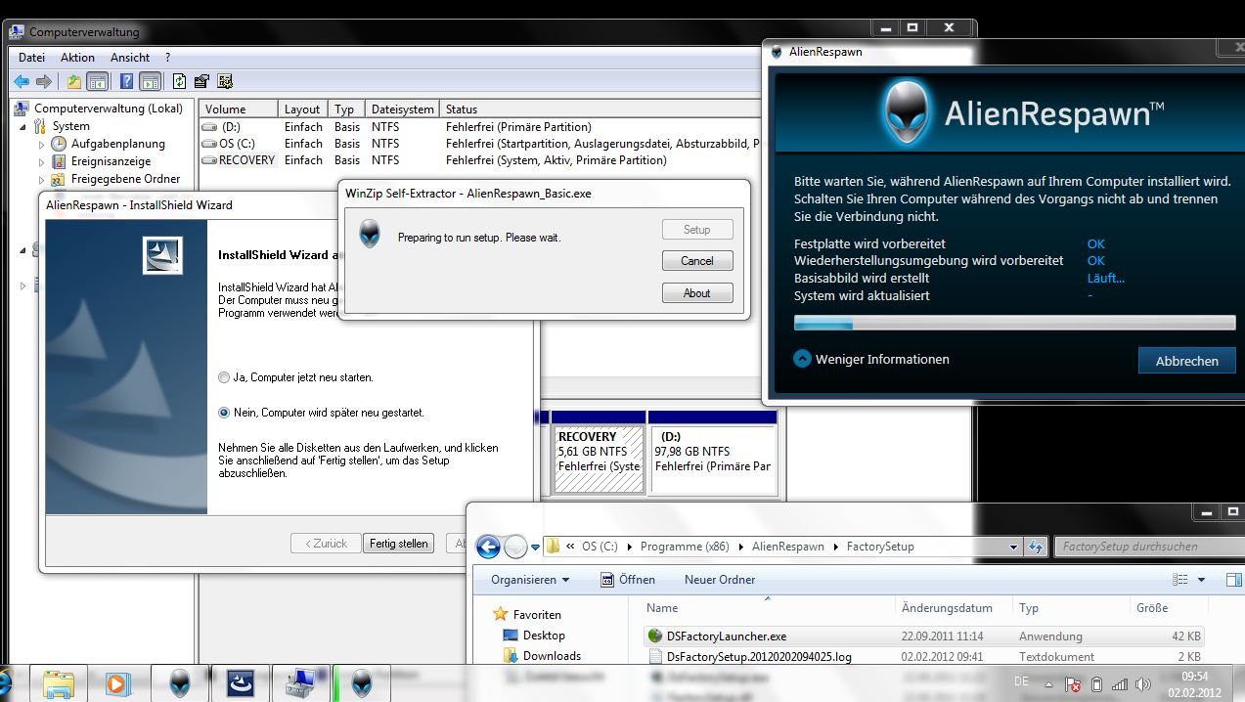Click the battery icon in system tray
This screenshot has width=1245, height=702.
1096,684
